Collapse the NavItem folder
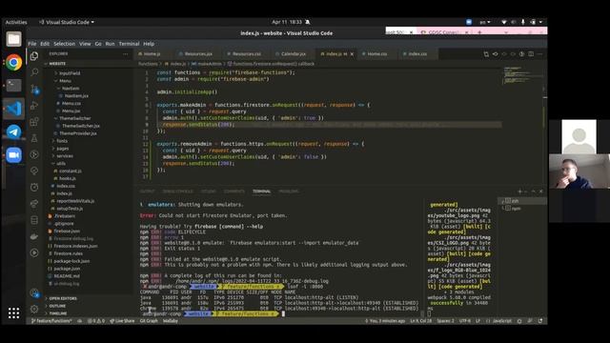The height and width of the screenshot is (343, 610). click(x=71, y=89)
